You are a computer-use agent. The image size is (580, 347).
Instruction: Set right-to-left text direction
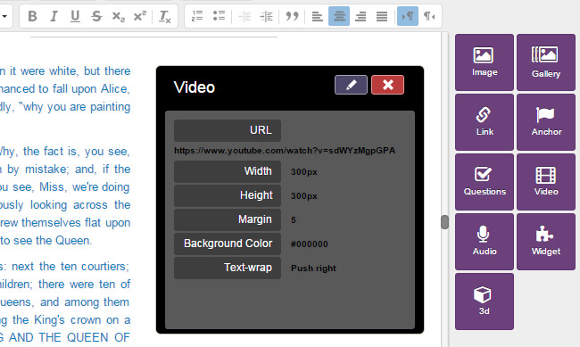[429, 16]
